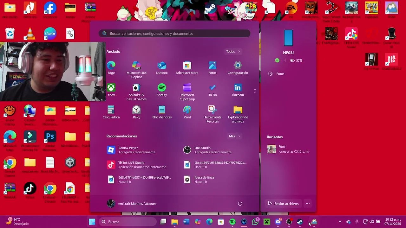Open volume control in system tray
The height and width of the screenshot is (228, 406).
click(371, 222)
